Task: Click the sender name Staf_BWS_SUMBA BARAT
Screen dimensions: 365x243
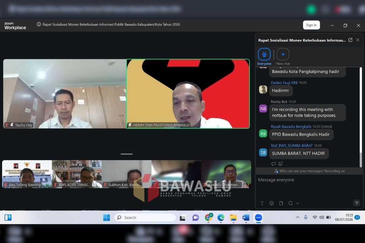Action: pos(292,145)
